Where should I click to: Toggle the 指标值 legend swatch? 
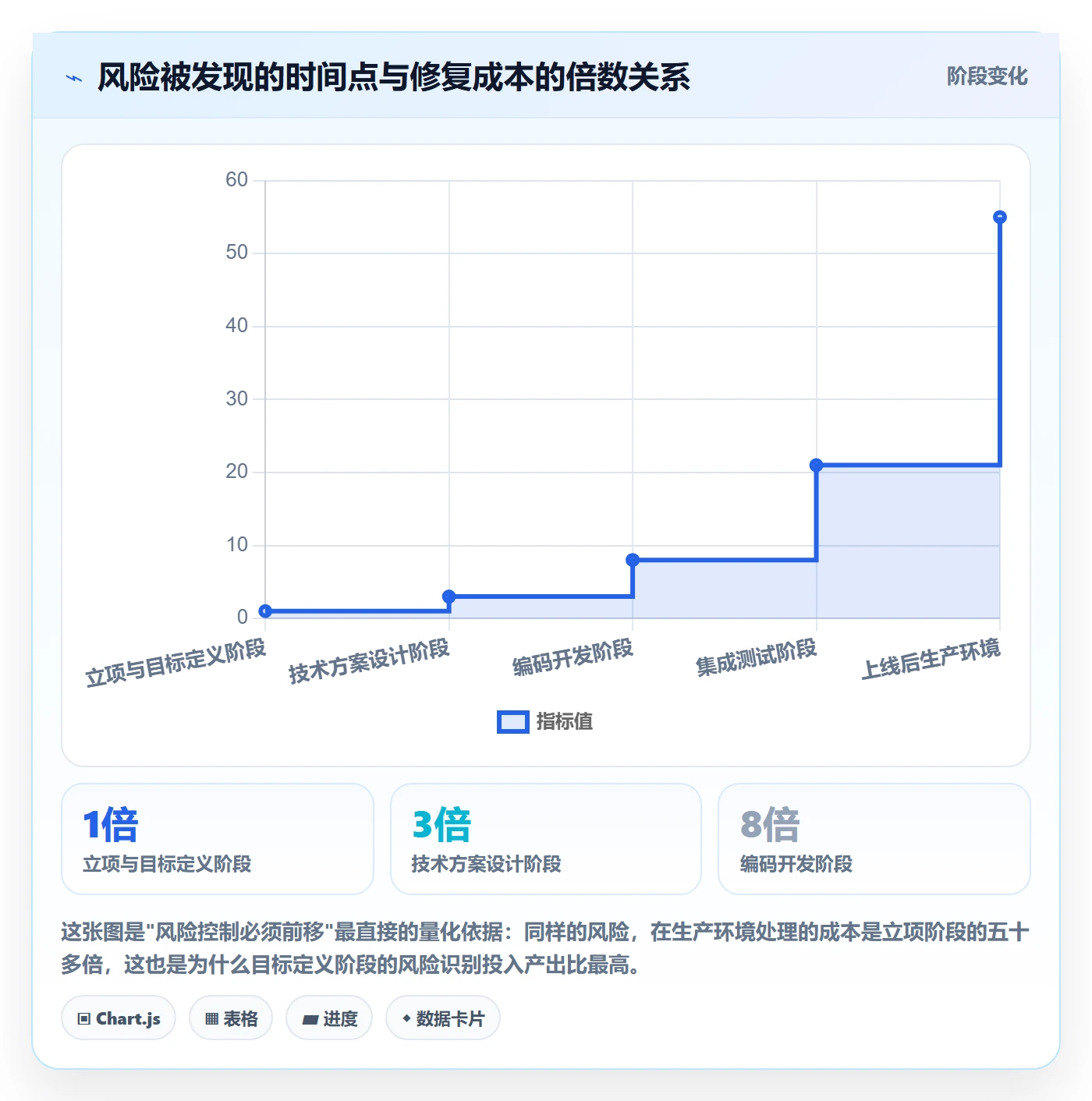[x=513, y=722]
